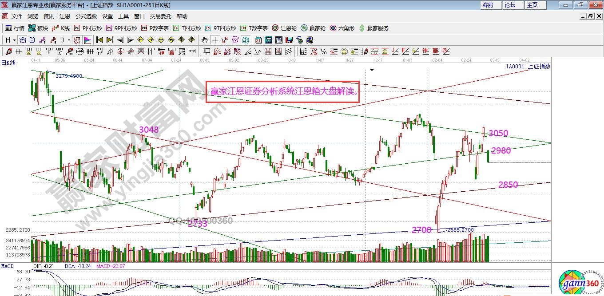Click the 客服 button
This screenshot has width=604, height=296.
tap(488, 5)
